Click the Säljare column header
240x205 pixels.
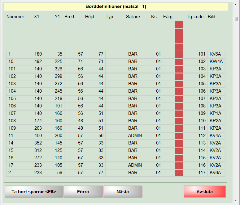coord(133,17)
